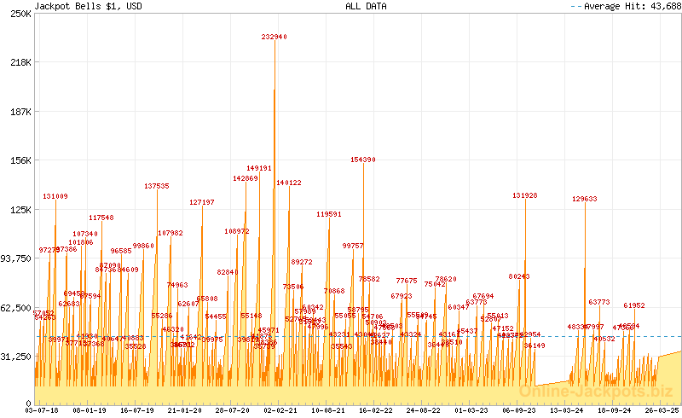Viewport: 682px width, 418px height.
Task: Click the 137535 peak value label
Action: point(157,186)
